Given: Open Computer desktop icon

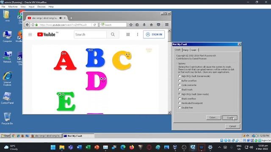Looking at the screenshot, I should [7, 37].
